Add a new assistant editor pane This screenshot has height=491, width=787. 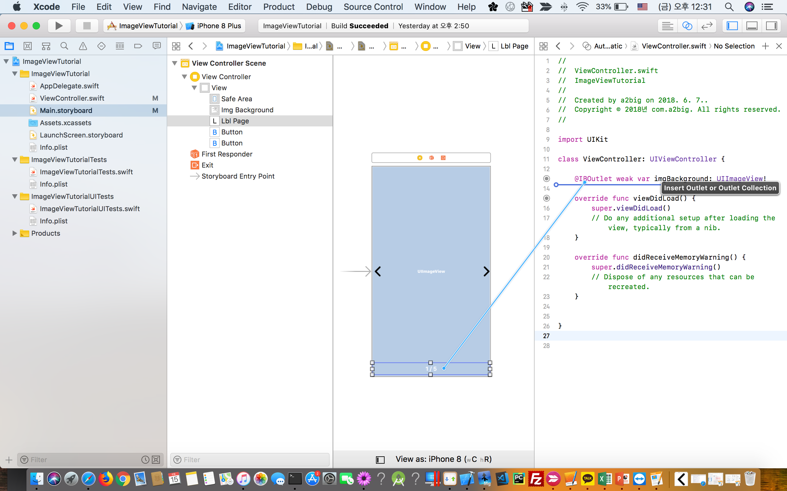tap(765, 46)
